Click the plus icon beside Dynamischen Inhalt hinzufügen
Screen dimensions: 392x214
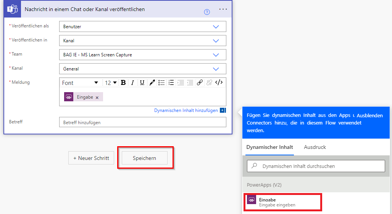coord(222,110)
